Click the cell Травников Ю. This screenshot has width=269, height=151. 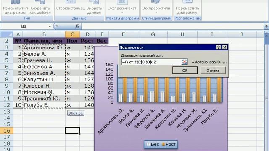click(44, 99)
